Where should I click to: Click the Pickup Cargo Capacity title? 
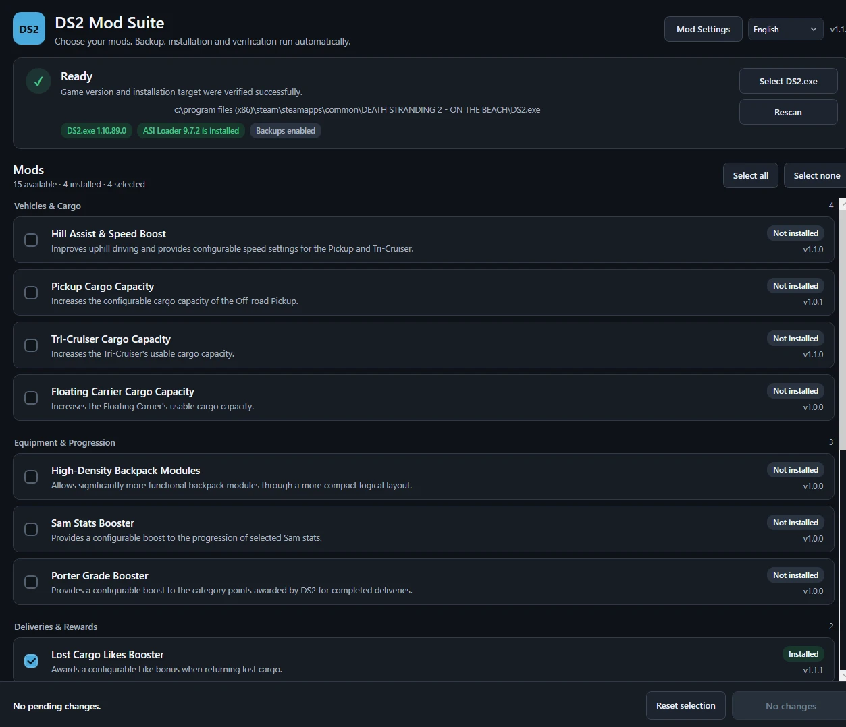click(x=103, y=287)
